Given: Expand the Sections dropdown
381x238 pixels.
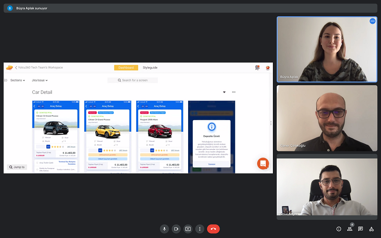Looking at the screenshot, I should click(x=17, y=80).
